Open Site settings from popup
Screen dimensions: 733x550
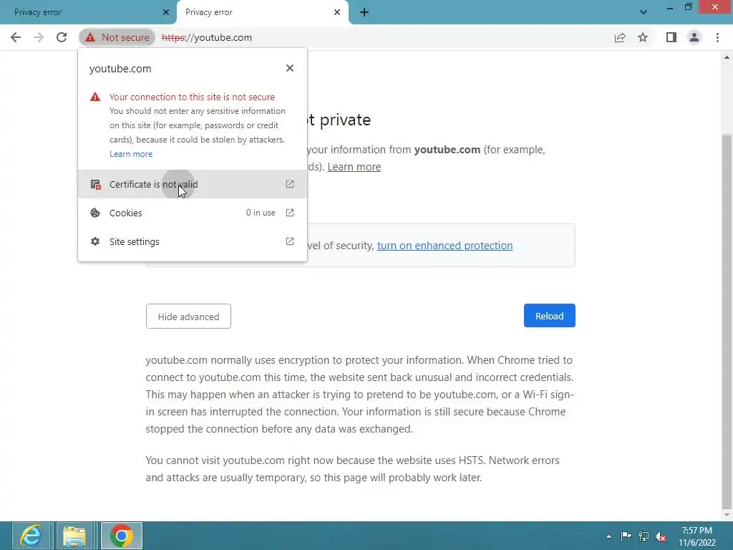pos(192,241)
